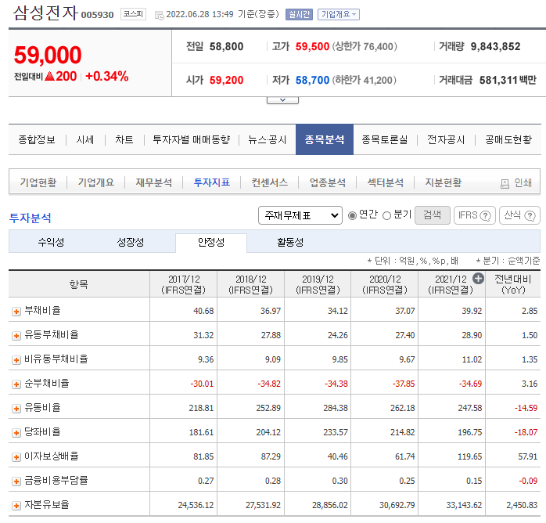Screen dimensions: 546x523
Task: Click the calendar icon before the date
Action: coord(159,16)
